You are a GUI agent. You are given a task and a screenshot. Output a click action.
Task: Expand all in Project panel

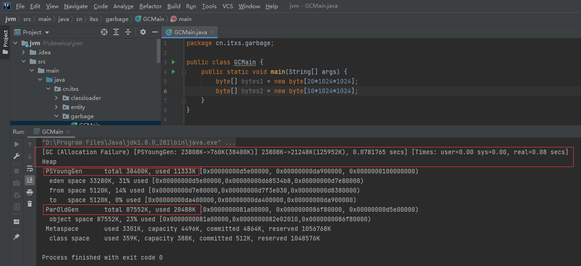(x=117, y=32)
